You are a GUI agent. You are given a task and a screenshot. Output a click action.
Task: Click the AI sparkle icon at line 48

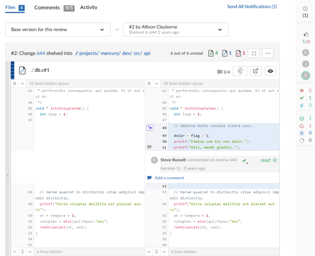150,127
